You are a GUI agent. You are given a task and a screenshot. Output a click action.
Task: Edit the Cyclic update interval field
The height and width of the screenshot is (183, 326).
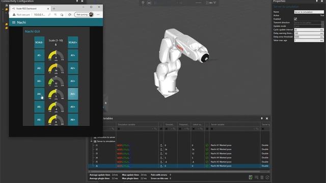click(x=309, y=29)
